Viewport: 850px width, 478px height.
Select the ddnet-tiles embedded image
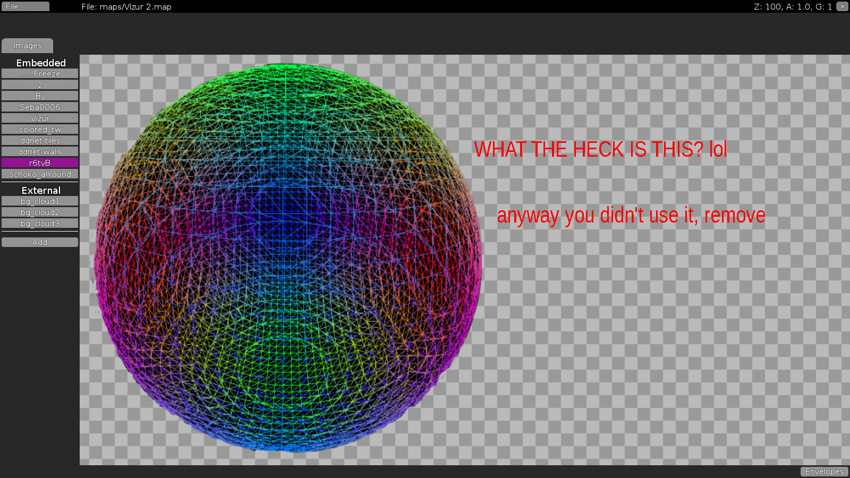[x=39, y=140]
